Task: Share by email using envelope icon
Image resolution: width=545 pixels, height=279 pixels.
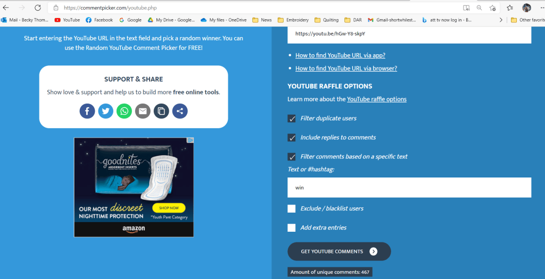Action: 143,111
